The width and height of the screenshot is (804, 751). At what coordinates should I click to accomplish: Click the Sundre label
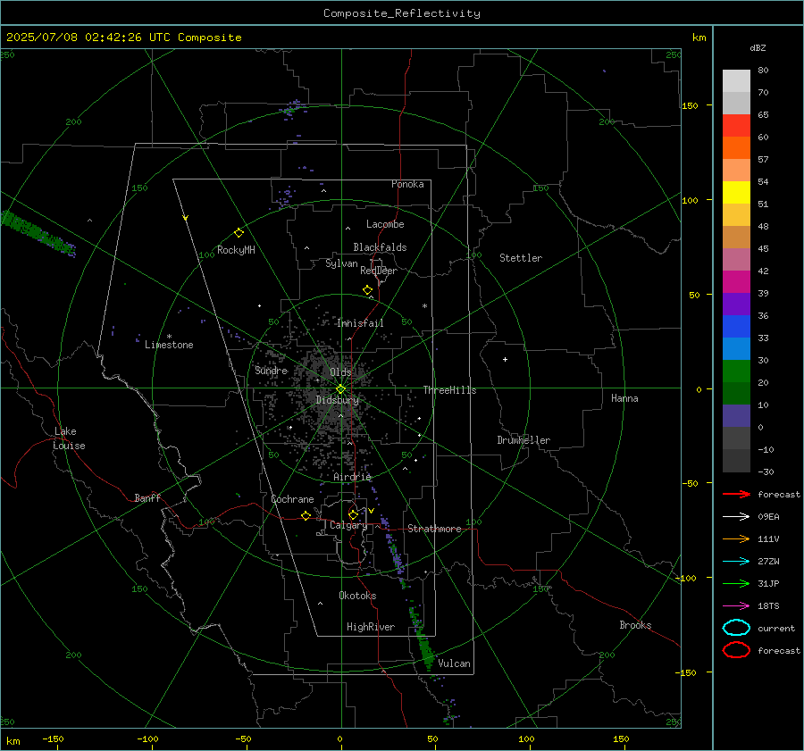tap(272, 370)
